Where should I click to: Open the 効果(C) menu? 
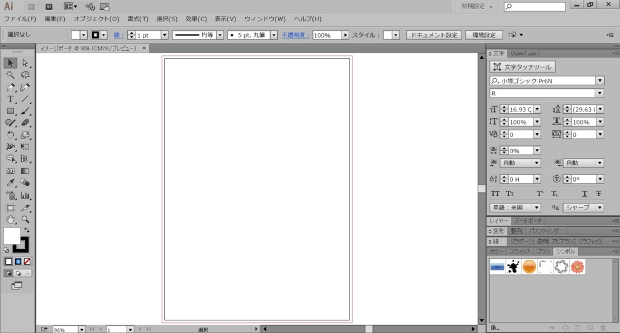coord(196,19)
